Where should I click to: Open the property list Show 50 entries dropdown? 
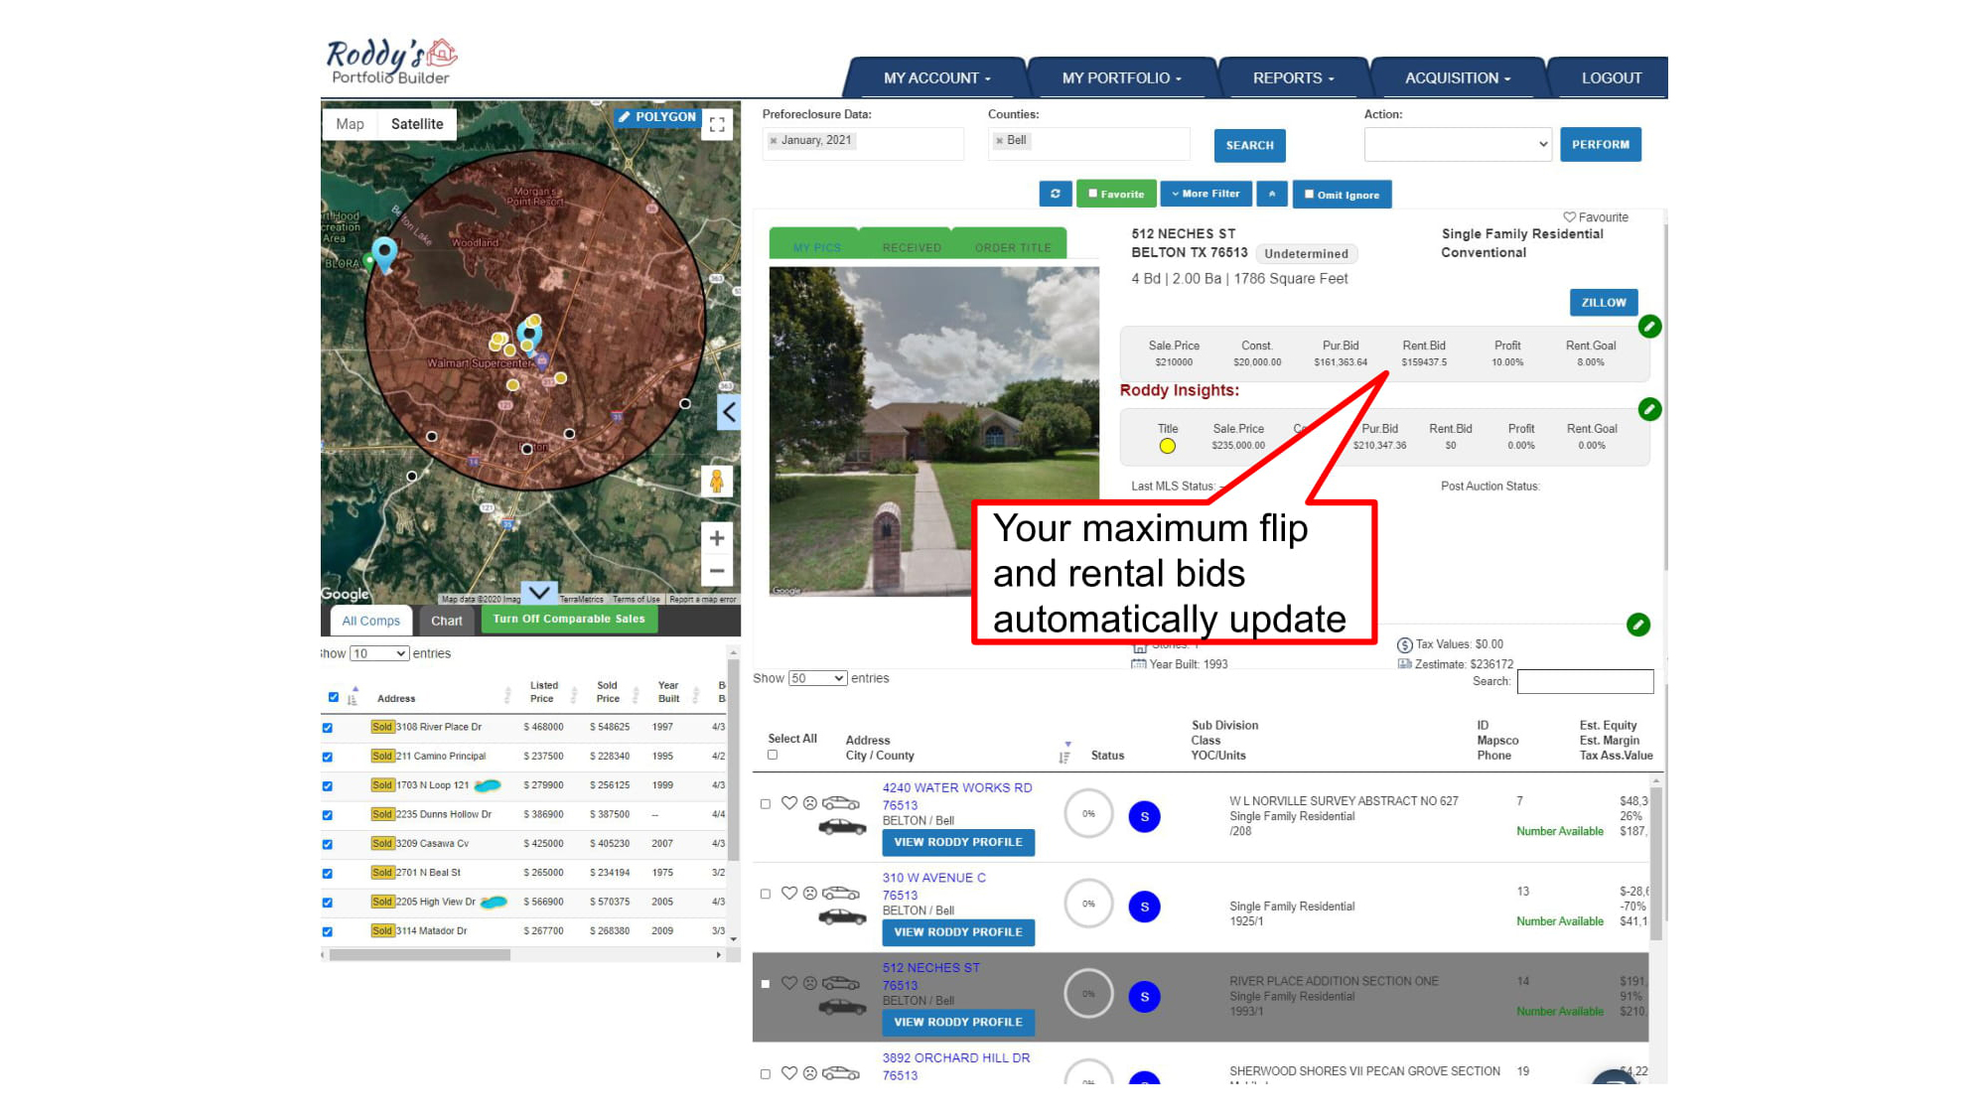point(817,678)
